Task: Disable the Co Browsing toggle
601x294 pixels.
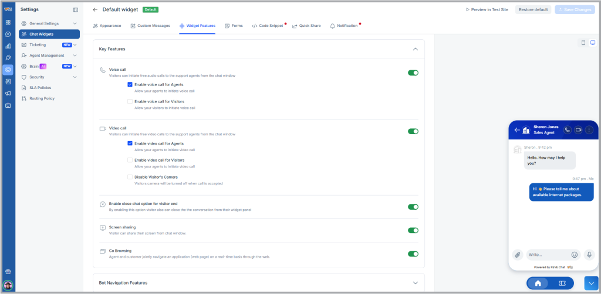Action: (413, 254)
